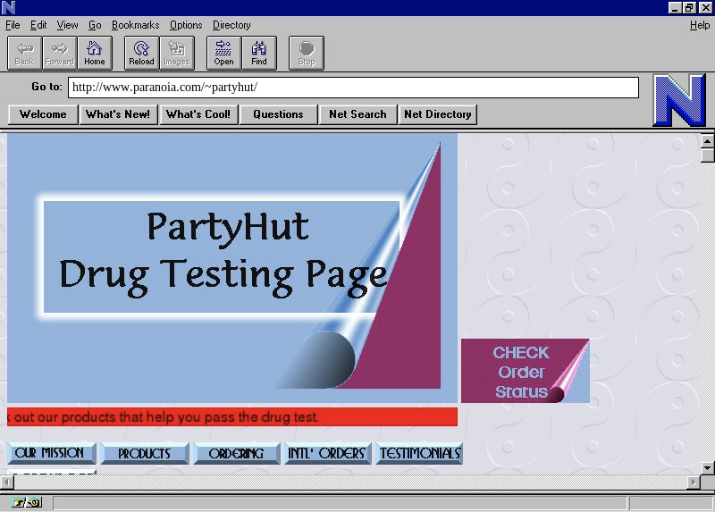
Task: Go to Home via house icon
Action: pos(94,53)
